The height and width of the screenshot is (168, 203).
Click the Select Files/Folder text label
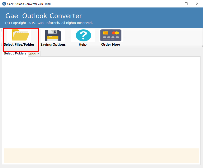pos(19,45)
